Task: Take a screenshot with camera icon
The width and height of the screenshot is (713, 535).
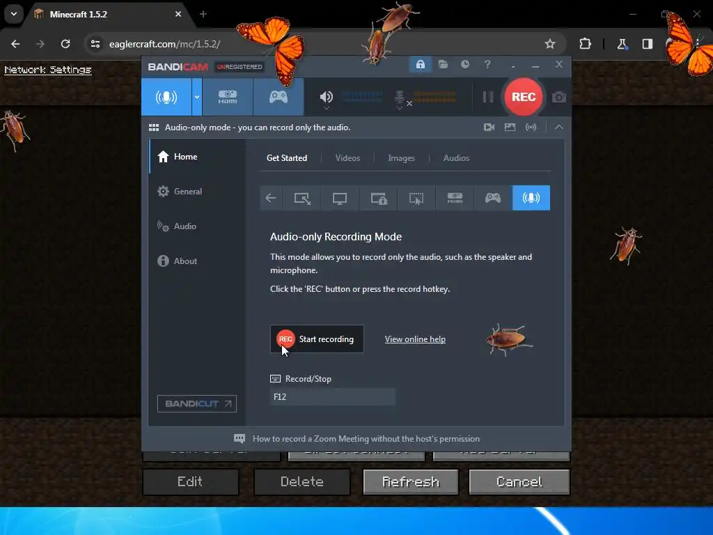Action: coord(559,98)
